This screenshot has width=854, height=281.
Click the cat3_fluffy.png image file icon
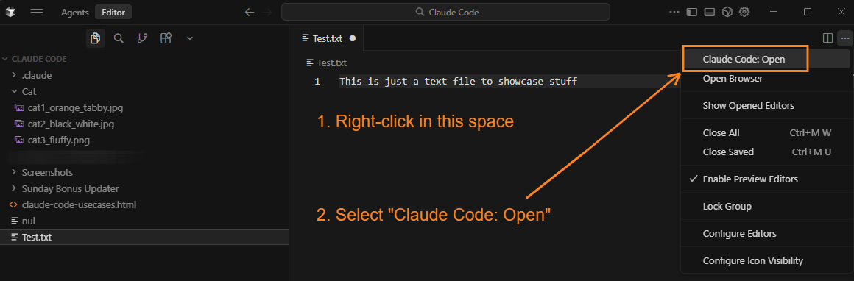[19, 140]
